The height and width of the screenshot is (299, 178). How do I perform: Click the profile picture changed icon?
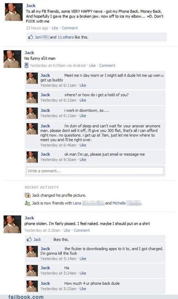pyautogui.click(x=28, y=195)
